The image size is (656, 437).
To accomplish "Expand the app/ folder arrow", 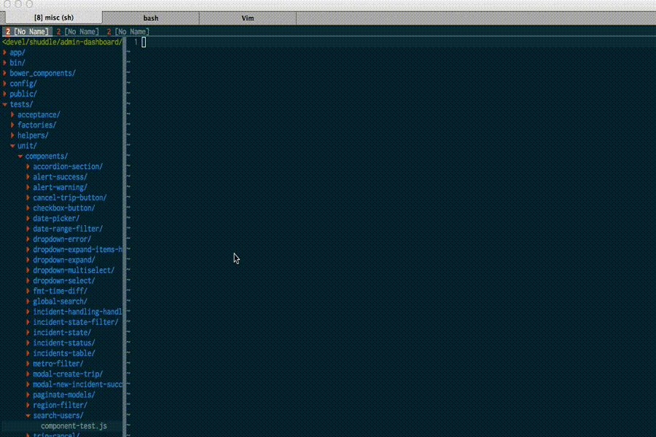I will coord(4,52).
